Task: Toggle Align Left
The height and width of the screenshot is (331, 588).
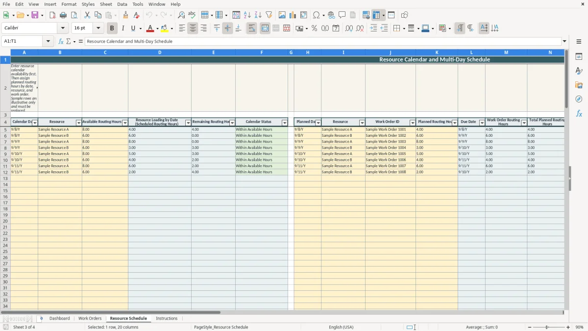Action: [x=182, y=28]
